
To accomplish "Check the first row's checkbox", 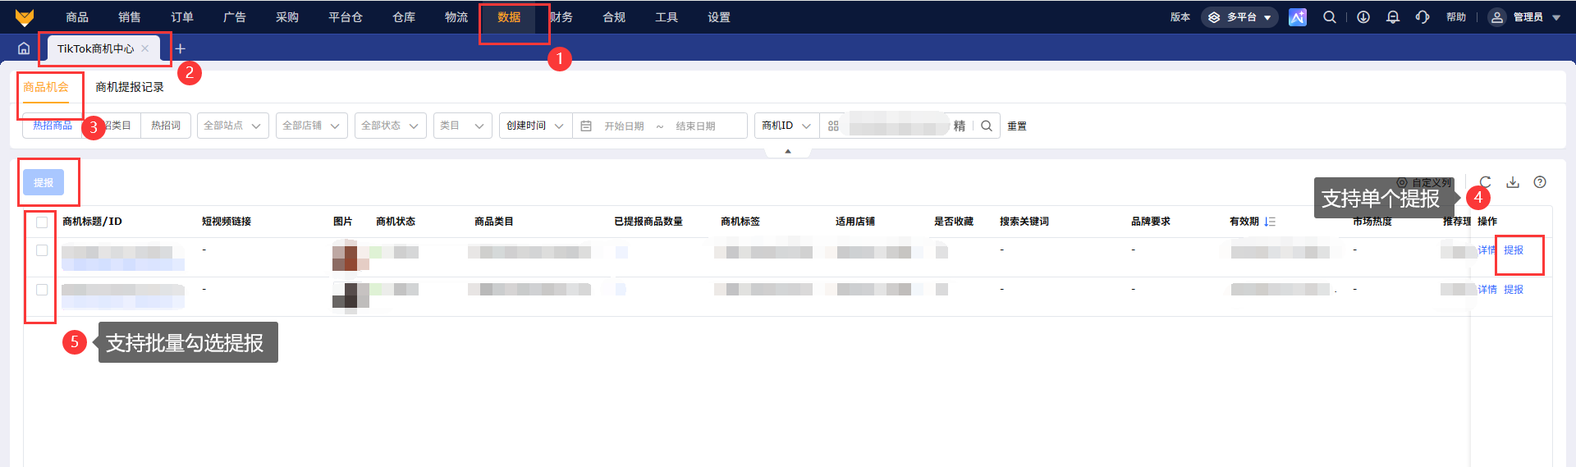I will [x=42, y=250].
